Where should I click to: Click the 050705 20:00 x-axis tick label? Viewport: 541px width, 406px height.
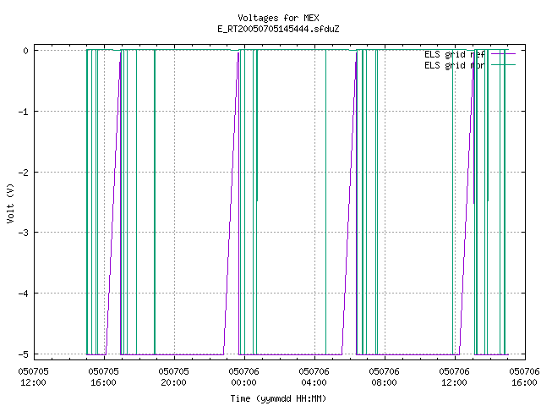(173, 377)
